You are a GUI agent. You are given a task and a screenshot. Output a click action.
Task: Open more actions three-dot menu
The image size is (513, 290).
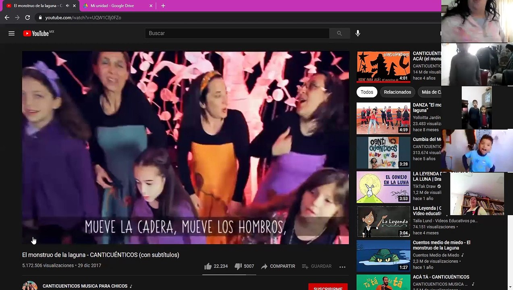click(343, 267)
